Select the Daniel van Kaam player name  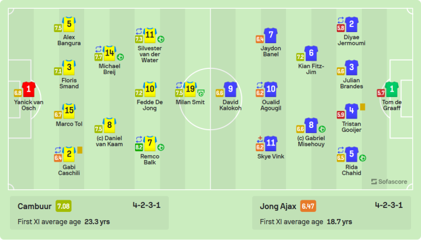(108, 141)
